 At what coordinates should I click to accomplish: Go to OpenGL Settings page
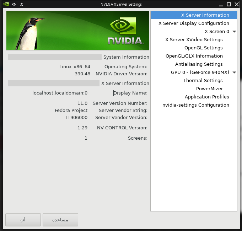pos(203,48)
